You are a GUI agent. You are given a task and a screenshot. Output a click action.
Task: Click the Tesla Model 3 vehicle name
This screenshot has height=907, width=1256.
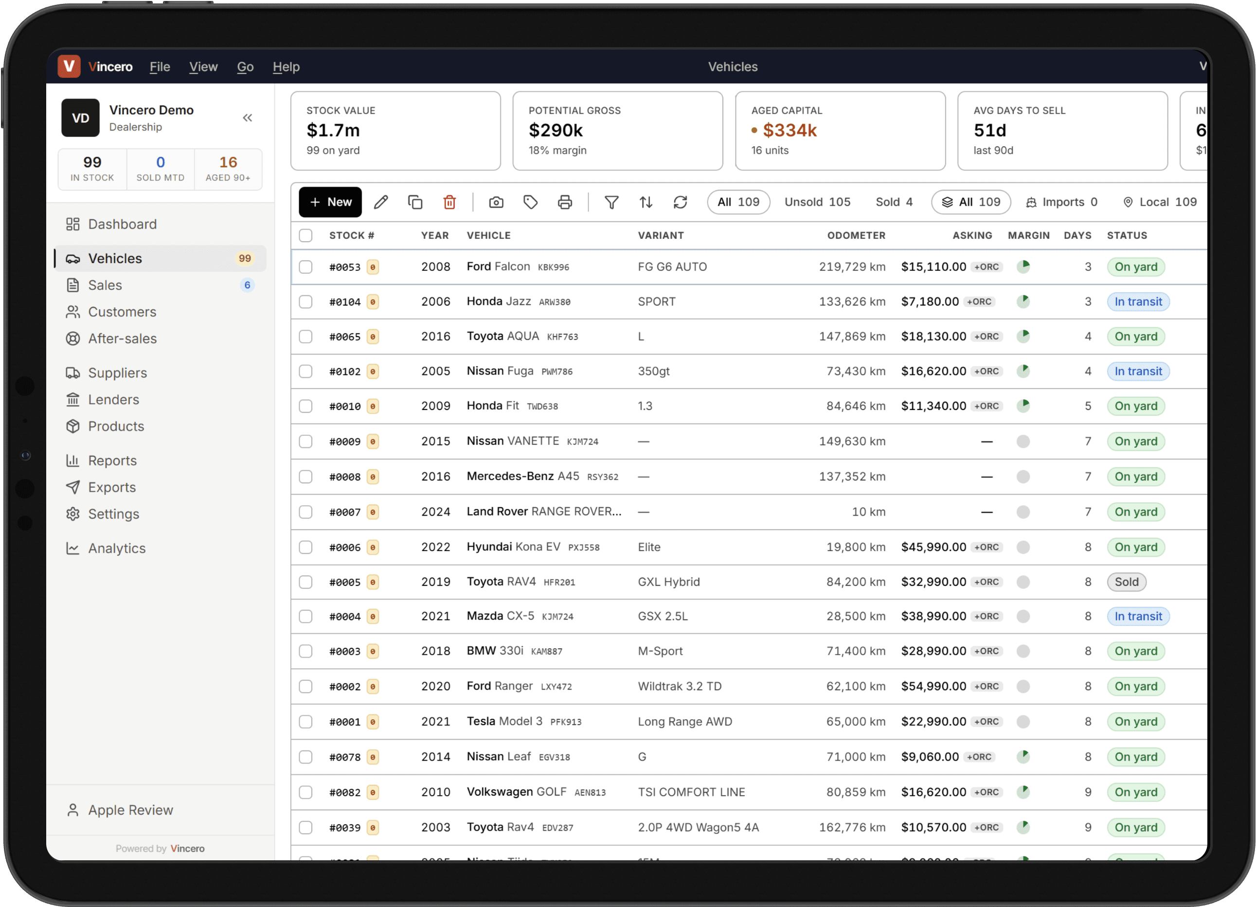tap(504, 721)
